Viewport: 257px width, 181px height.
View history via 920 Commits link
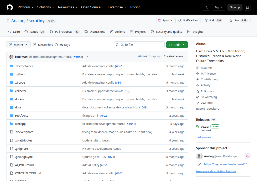174,57
